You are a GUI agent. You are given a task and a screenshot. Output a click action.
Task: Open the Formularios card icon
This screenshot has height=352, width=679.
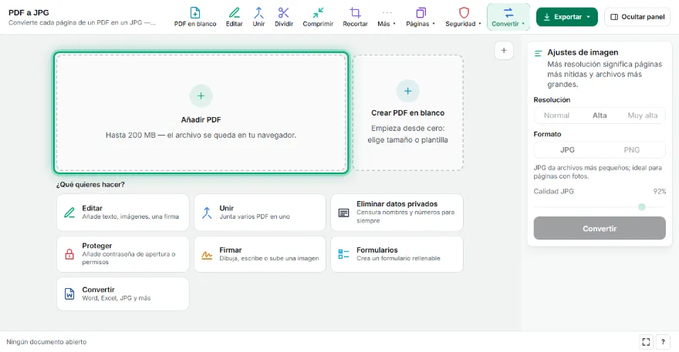(344, 254)
